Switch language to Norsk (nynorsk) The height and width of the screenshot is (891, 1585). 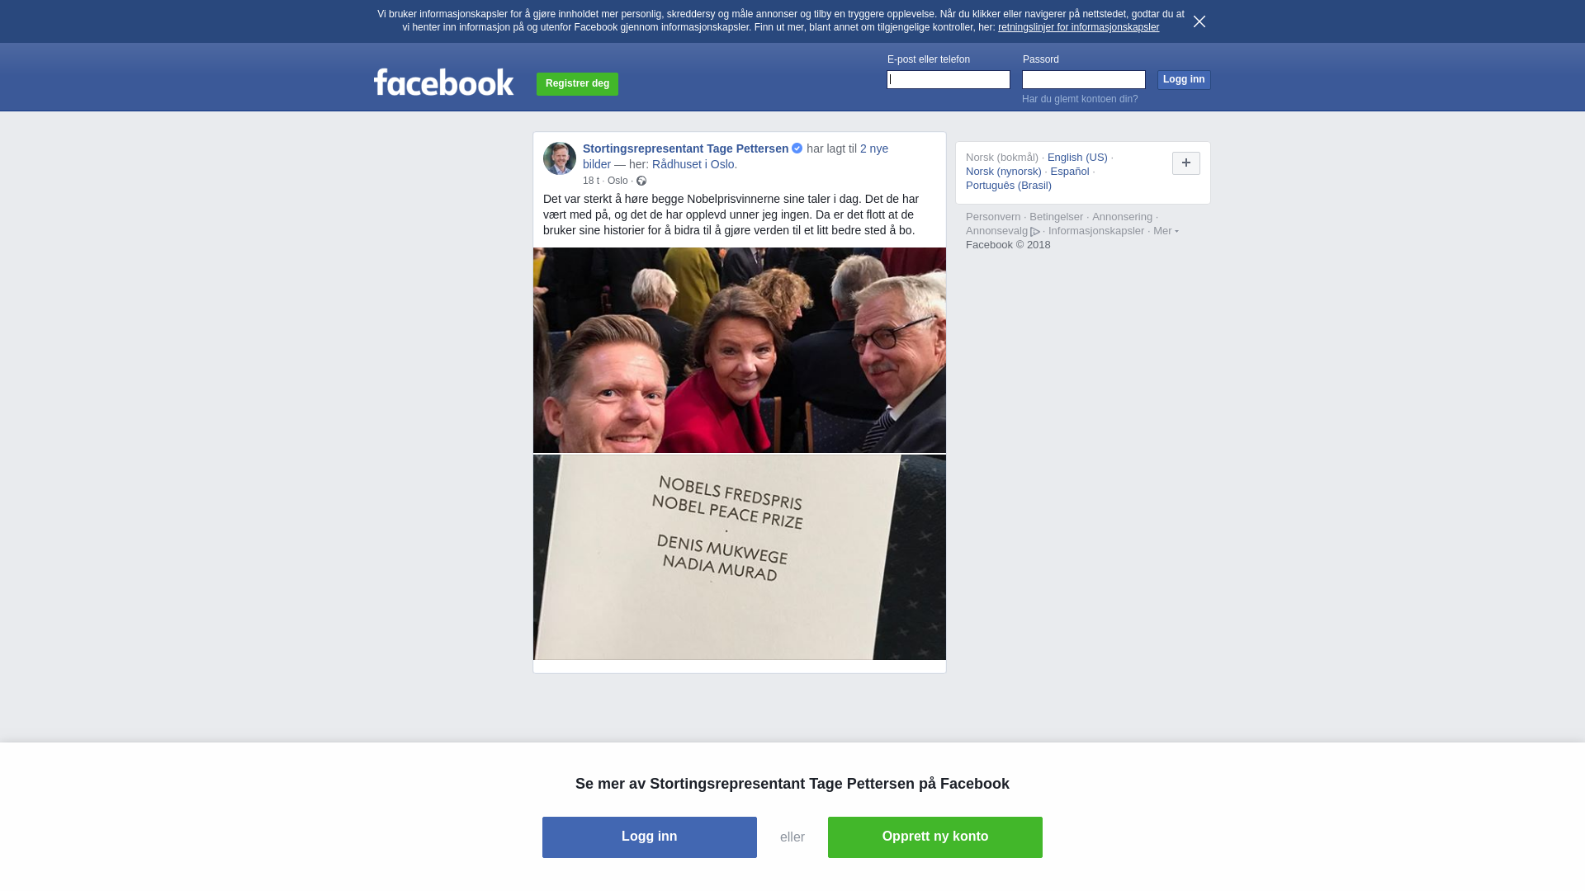(1004, 172)
